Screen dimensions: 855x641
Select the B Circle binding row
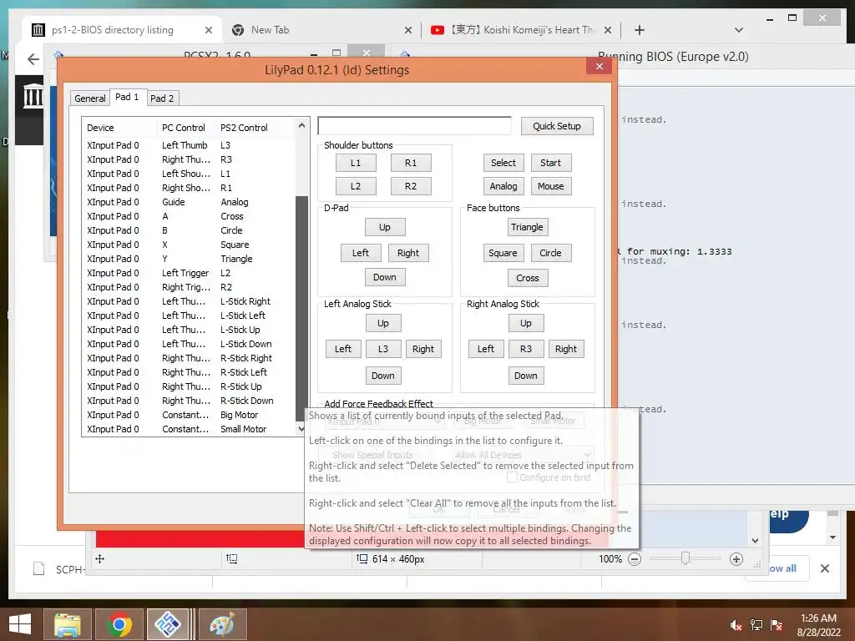coord(189,230)
